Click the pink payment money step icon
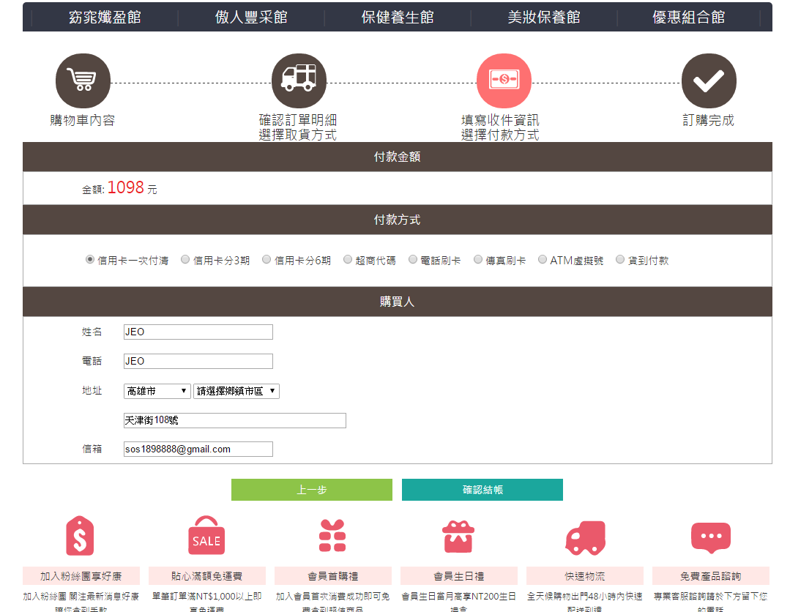This screenshot has height=612, width=790. point(504,81)
